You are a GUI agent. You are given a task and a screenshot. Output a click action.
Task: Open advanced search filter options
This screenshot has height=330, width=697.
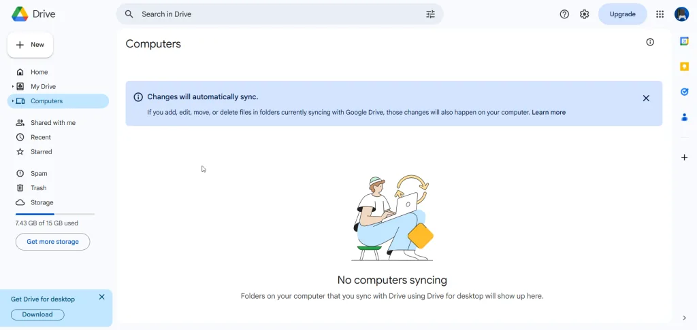[x=430, y=14]
